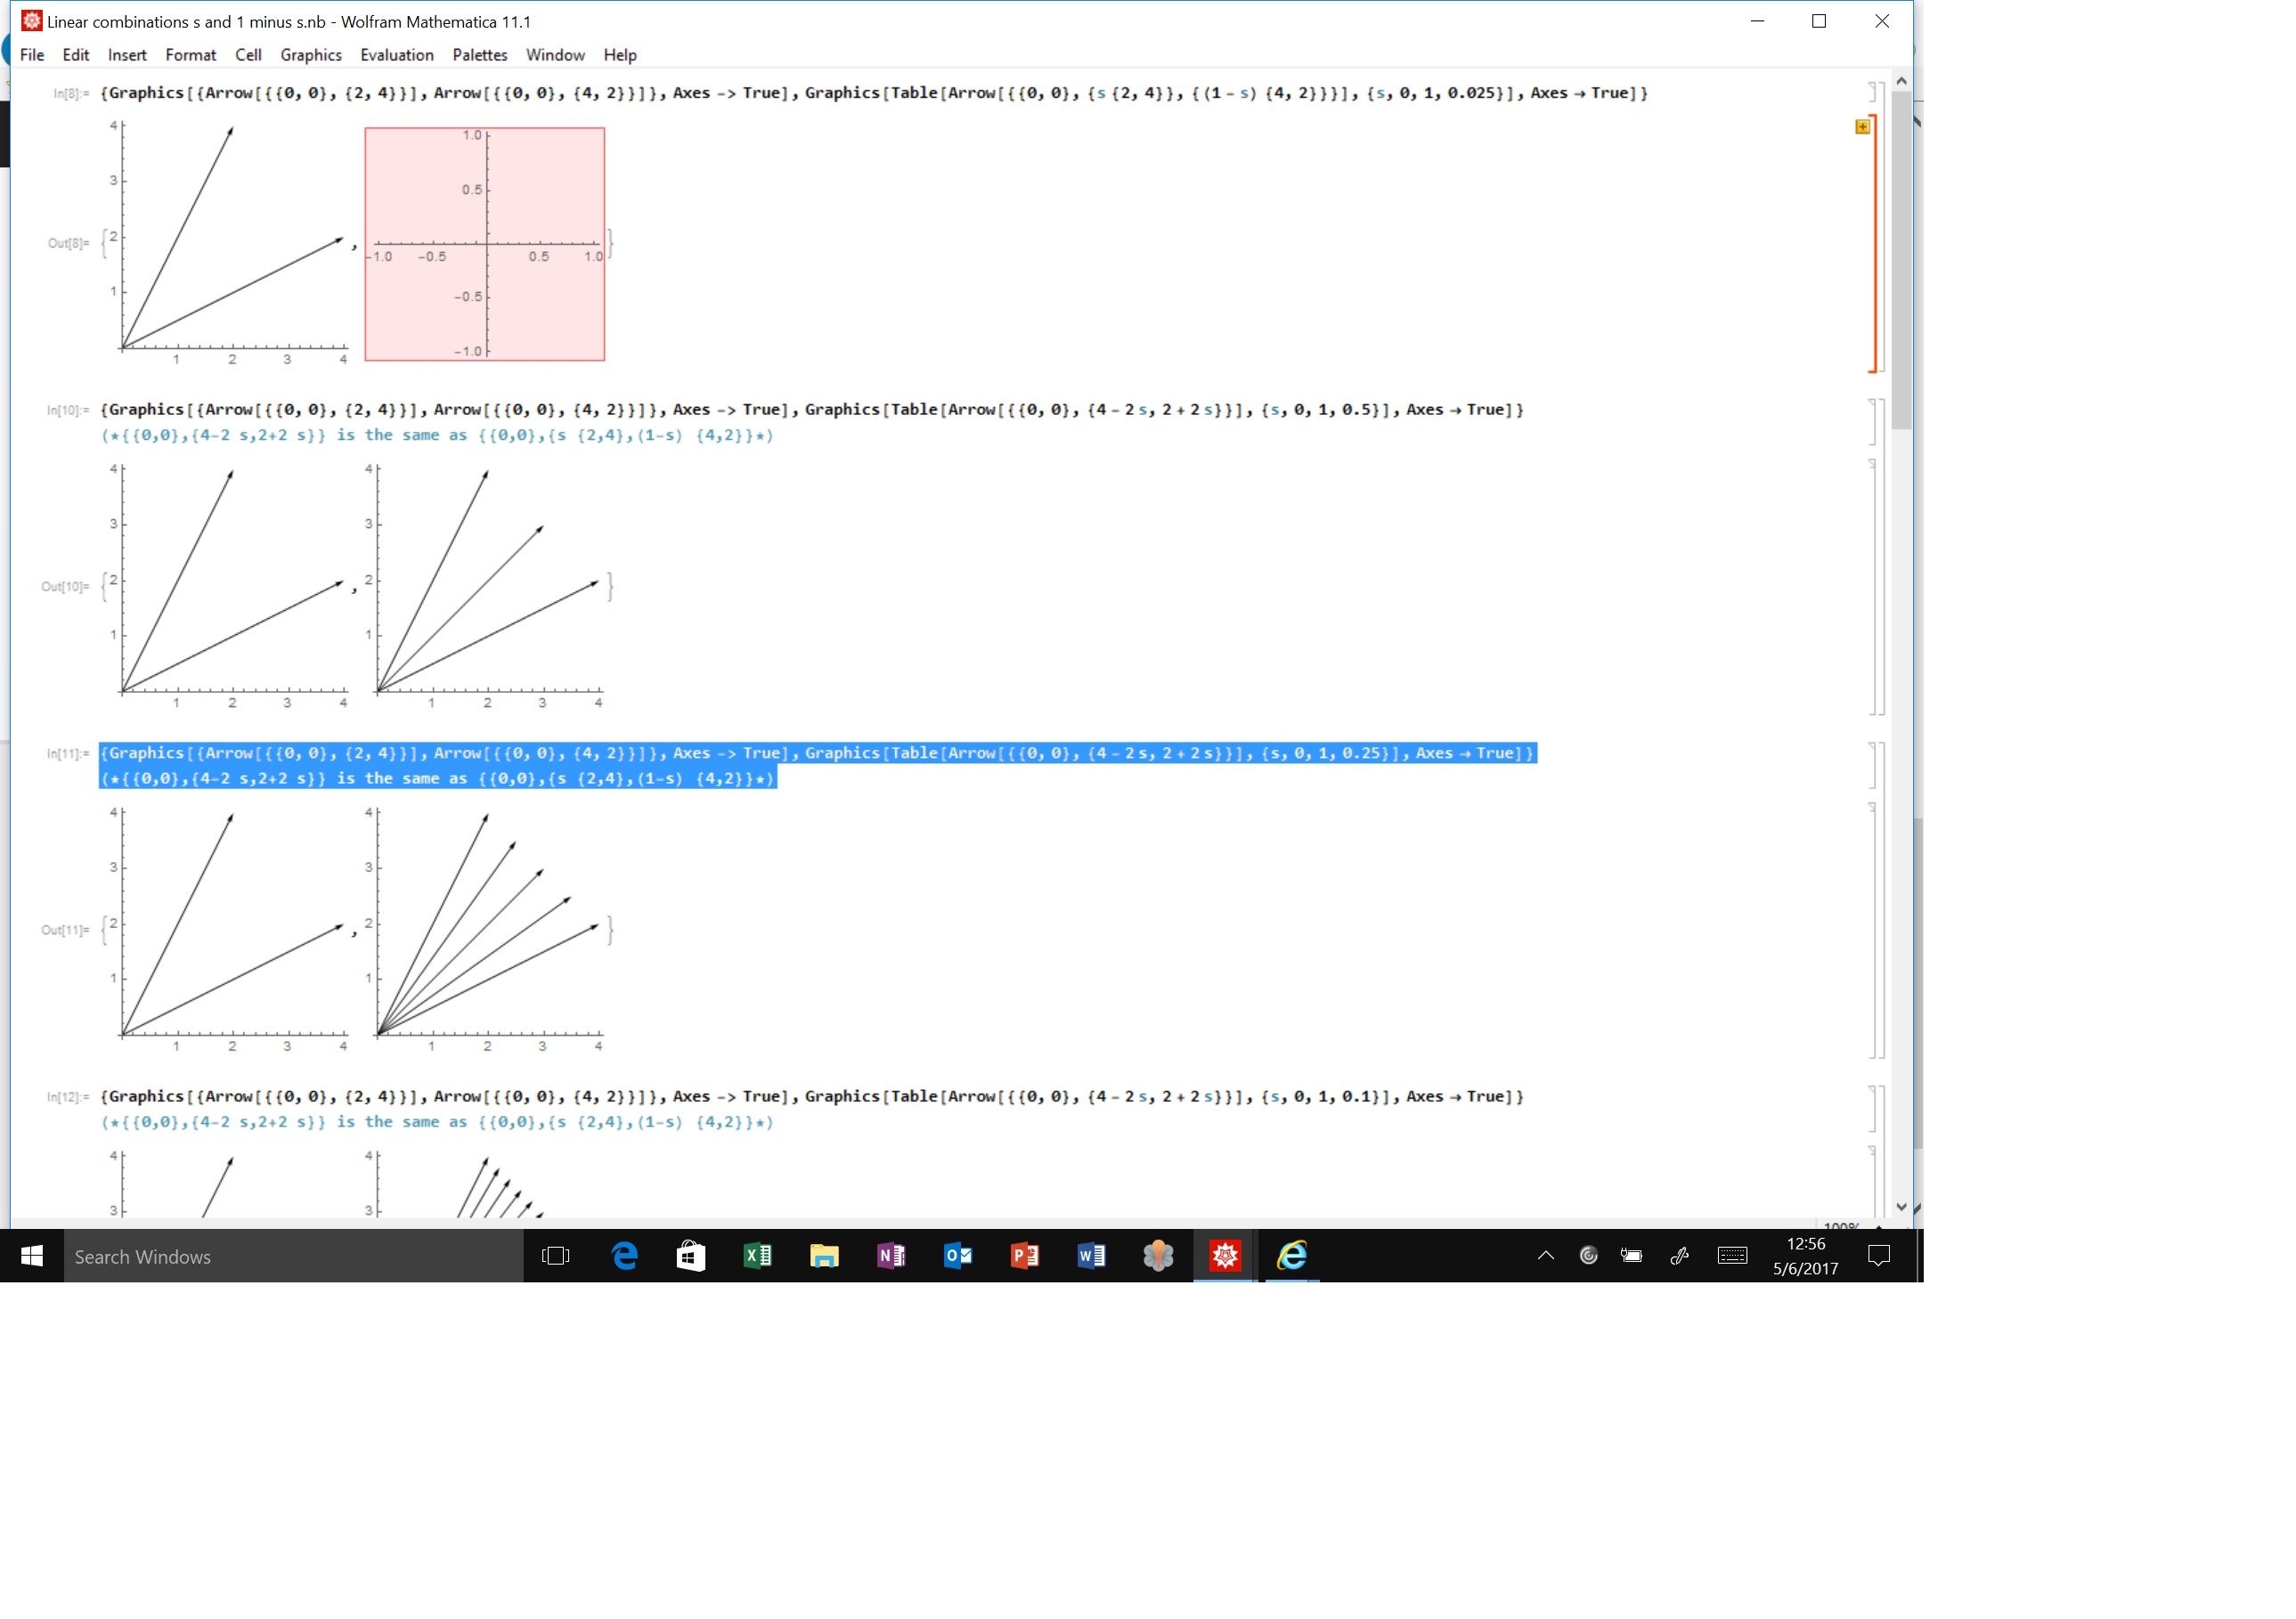Screen dimensions: 2296x1619
Task: Toggle the Wolfram Mathematica taskbar icon
Action: pyautogui.click(x=1229, y=1257)
